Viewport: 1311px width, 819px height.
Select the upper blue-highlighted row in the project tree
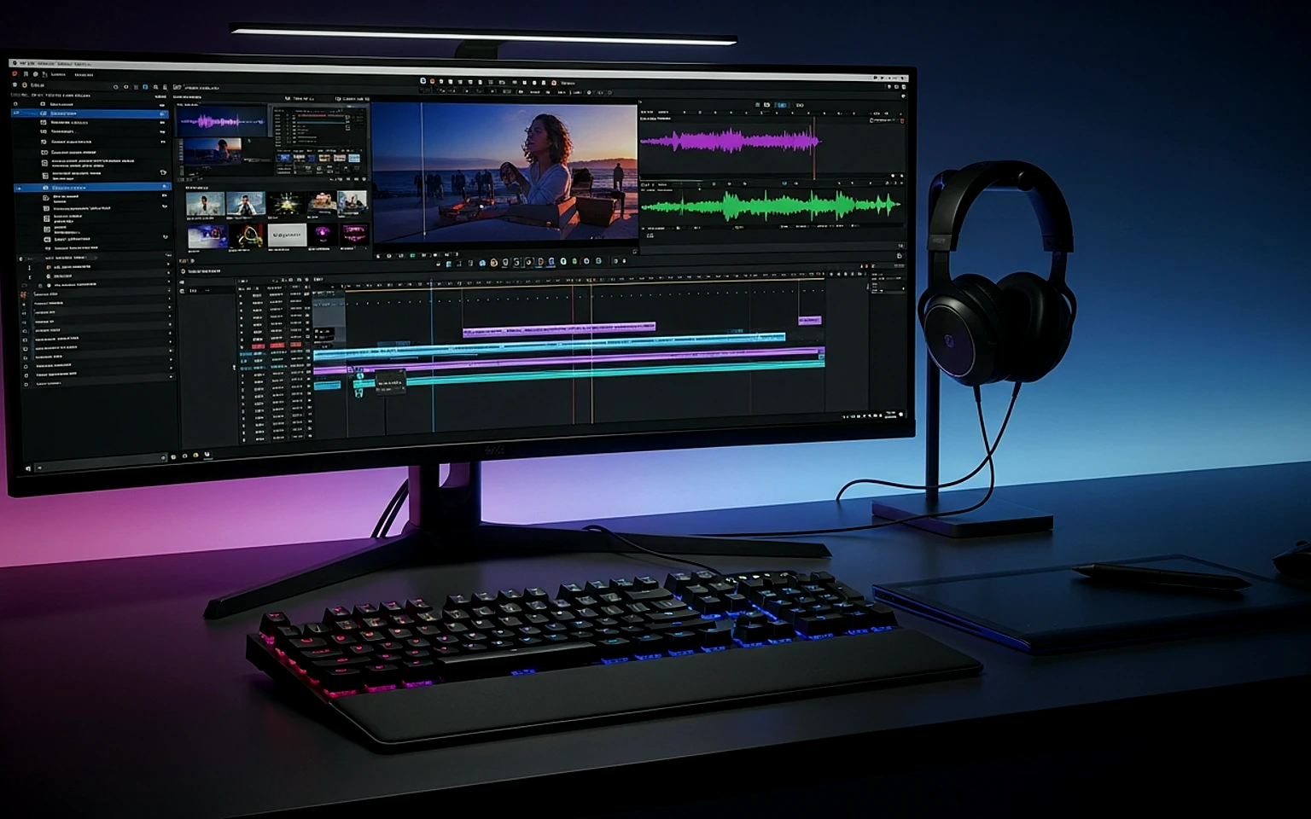tap(90, 113)
